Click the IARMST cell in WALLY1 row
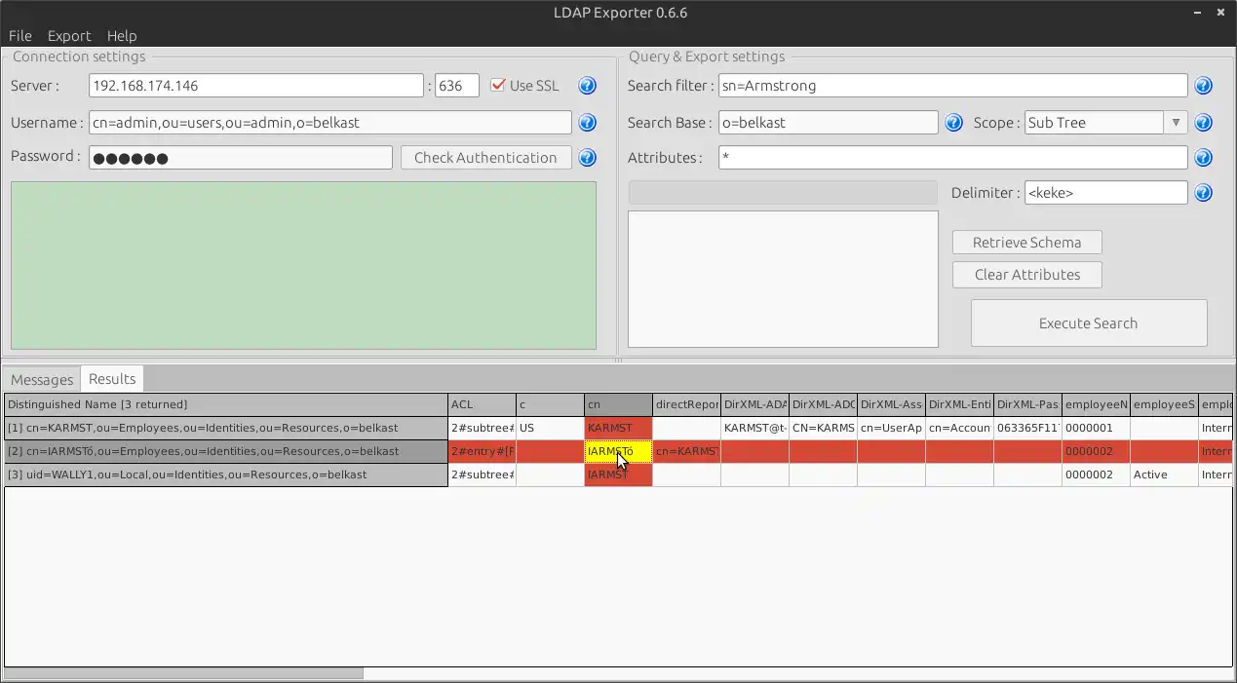The height and width of the screenshot is (683, 1237). coord(618,474)
